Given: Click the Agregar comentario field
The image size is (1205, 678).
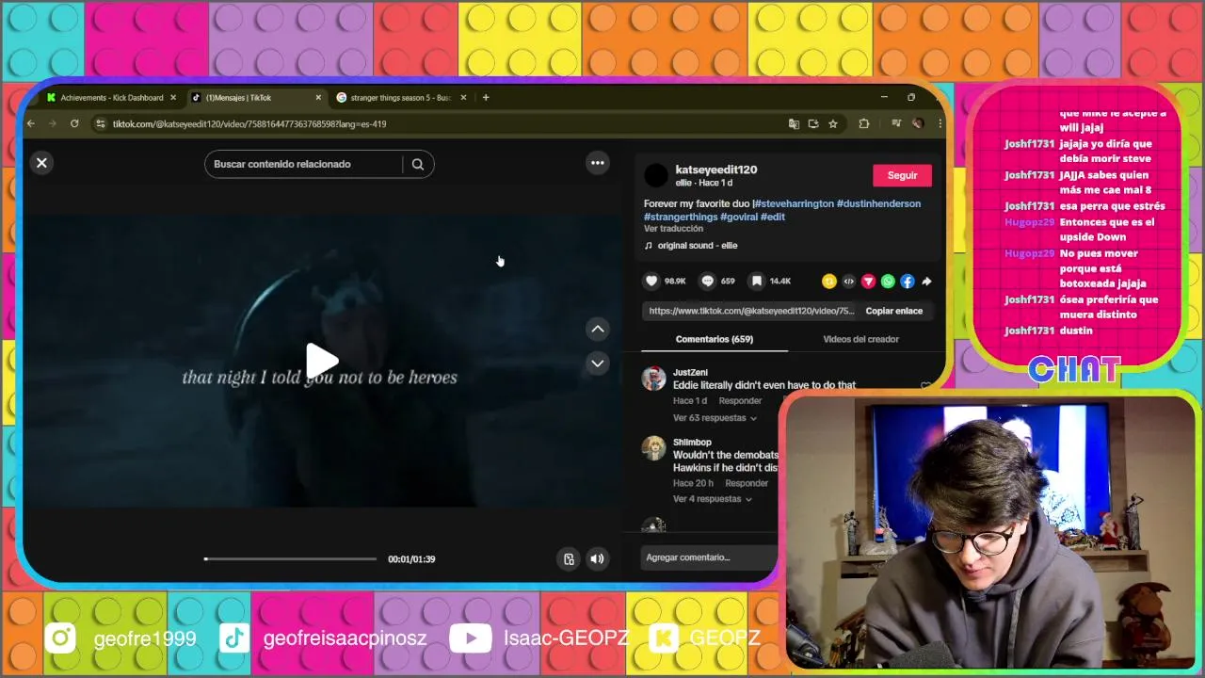Looking at the screenshot, I should tap(711, 557).
